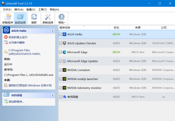Screen dimensions: 175x121
Task: Sort by the 公司 column header
Action: coord(163,28)
